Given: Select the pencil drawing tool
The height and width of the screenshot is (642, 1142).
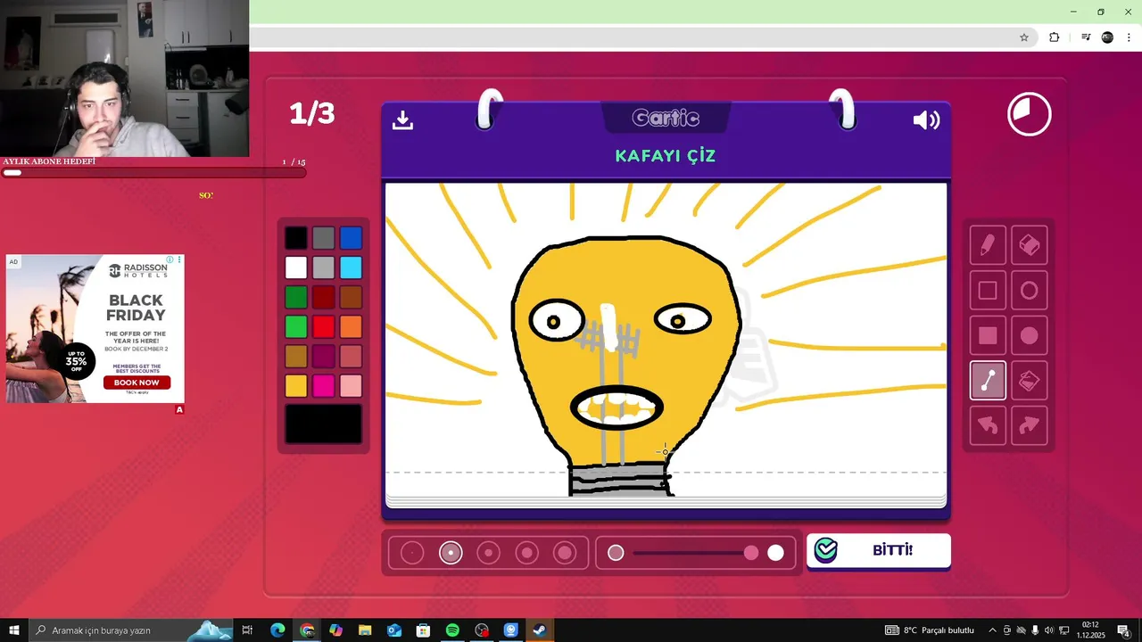Looking at the screenshot, I should click(988, 244).
